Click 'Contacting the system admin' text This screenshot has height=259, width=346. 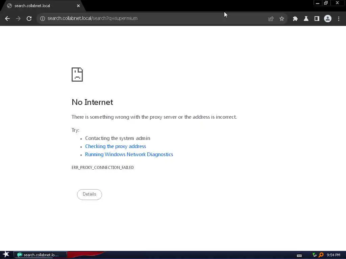pyautogui.click(x=118, y=138)
